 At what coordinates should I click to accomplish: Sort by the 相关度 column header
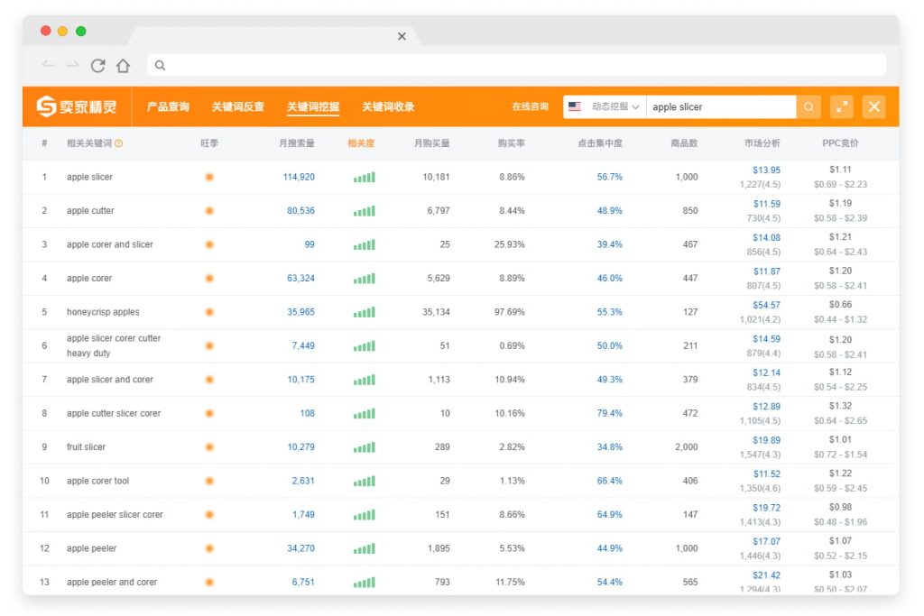361,143
